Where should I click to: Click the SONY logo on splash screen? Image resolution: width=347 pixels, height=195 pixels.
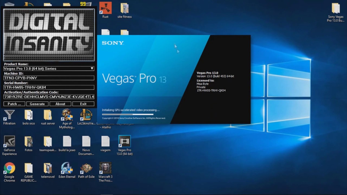point(113,43)
